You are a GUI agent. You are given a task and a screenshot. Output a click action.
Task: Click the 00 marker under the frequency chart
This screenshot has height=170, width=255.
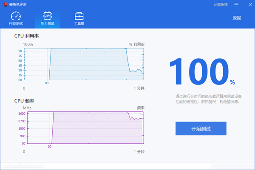coord(50,147)
